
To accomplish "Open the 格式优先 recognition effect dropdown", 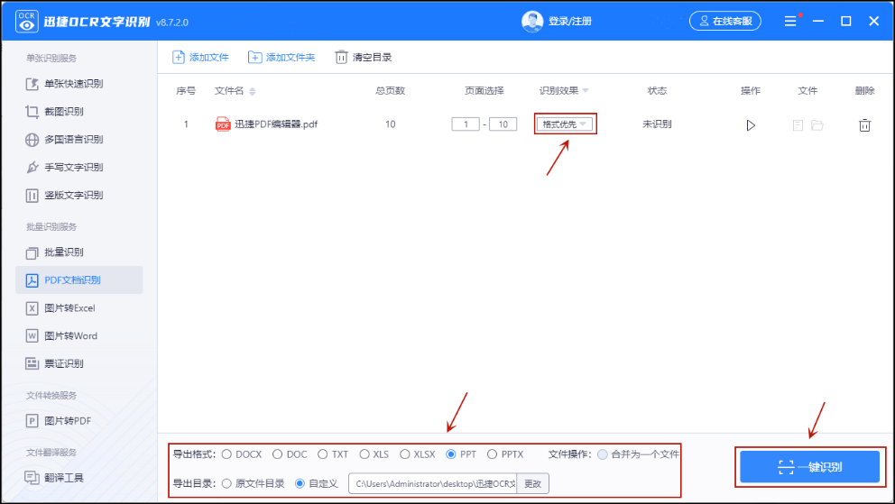I will pos(565,124).
